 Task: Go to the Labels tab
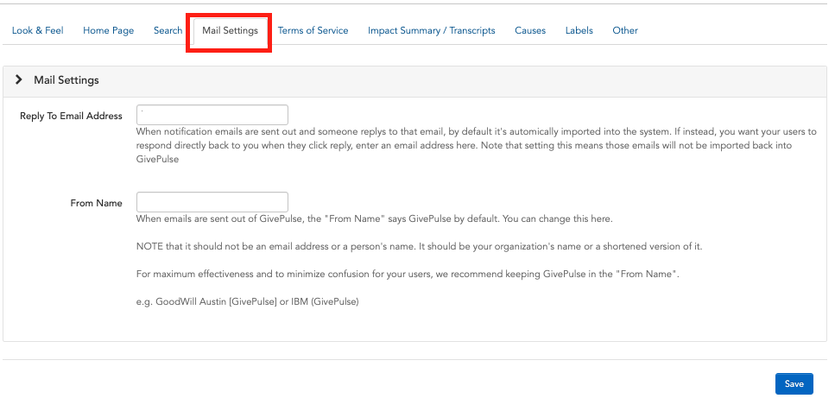pos(579,30)
